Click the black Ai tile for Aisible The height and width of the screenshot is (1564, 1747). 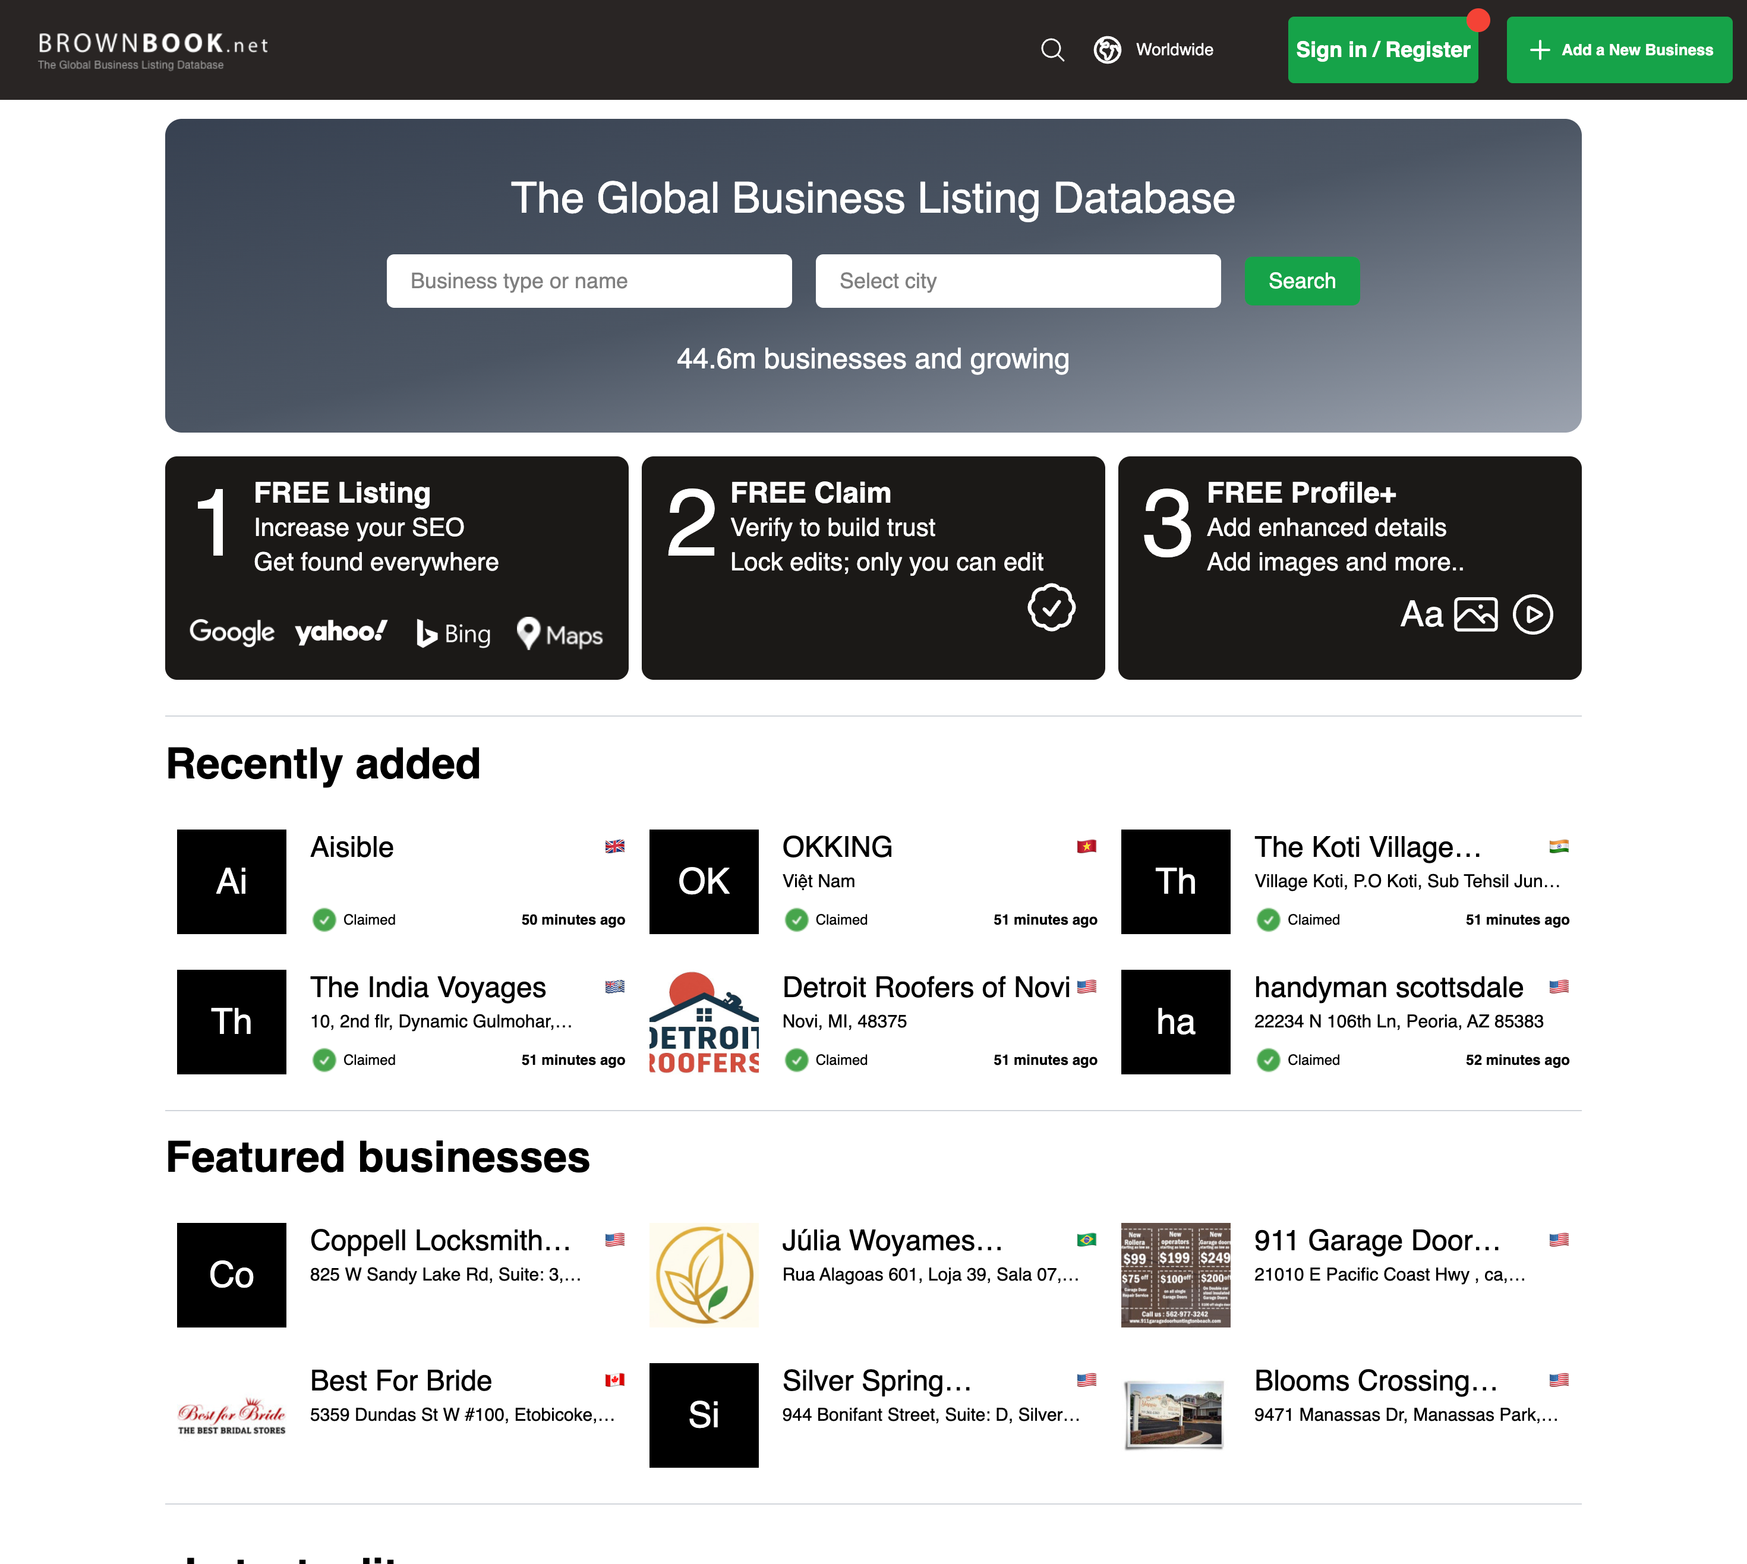[x=231, y=882]
